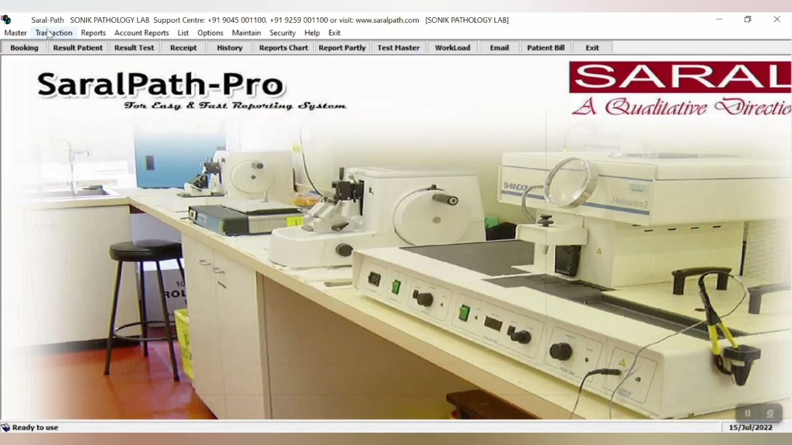Click the Report Partly button
Viewport: 792px width, 445px height.
click(342, 48)
